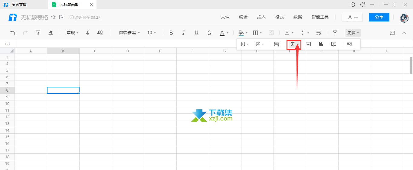This screenshot has height=170, width=413.
Task: Open the number format 常规 dropdown
Action: click(73, 33)
